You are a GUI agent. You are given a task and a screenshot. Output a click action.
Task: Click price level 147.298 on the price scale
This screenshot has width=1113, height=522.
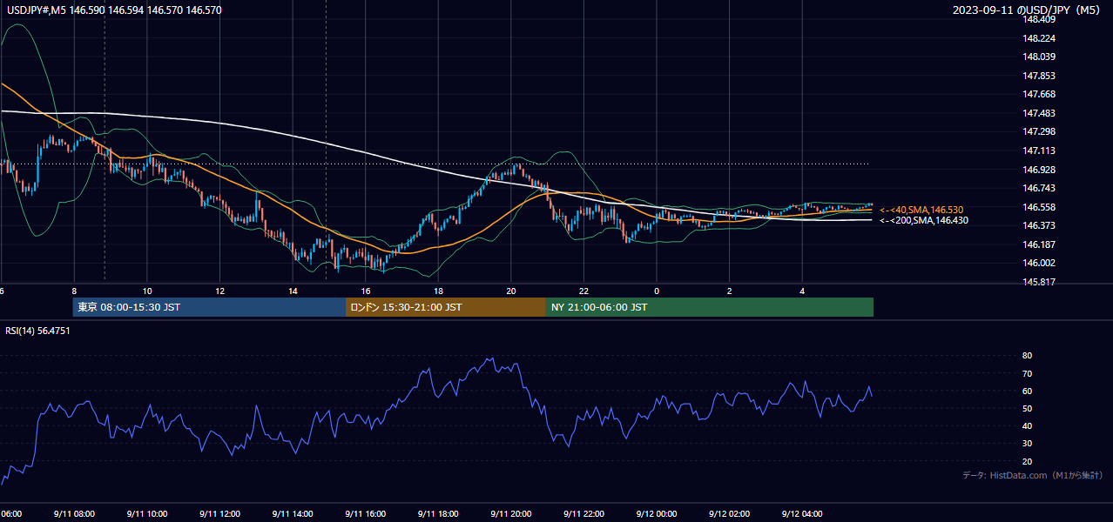[1040, 131]
